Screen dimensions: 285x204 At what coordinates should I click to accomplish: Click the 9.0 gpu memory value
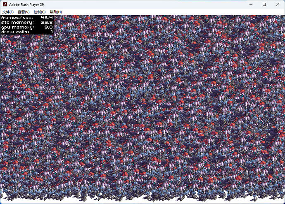click(x=49, y=27)
